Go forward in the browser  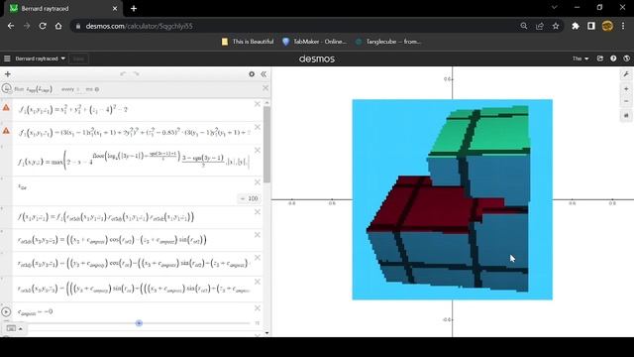point(27,26)
